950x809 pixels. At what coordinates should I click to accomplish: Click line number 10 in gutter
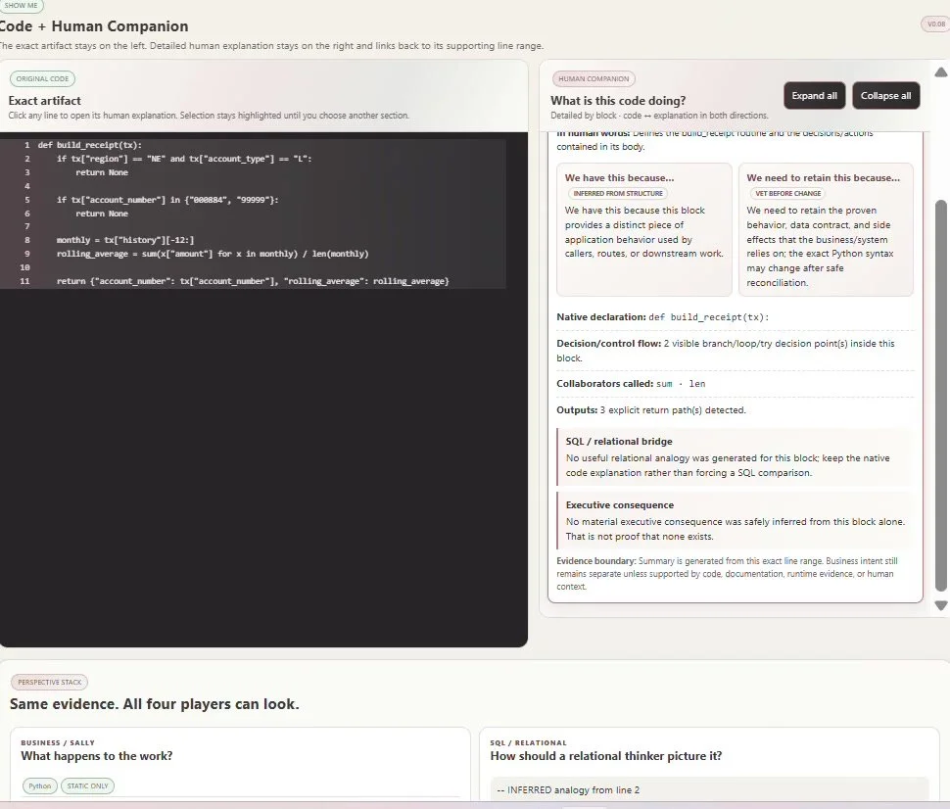[x=24, y=267]
